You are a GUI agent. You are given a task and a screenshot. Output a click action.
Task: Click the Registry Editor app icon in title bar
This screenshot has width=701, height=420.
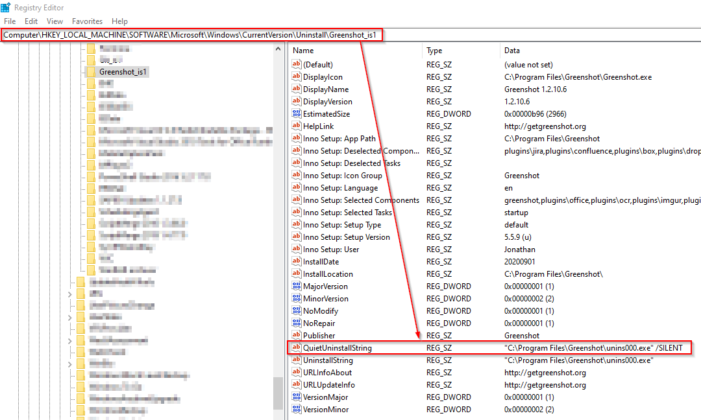pos(5,8)
